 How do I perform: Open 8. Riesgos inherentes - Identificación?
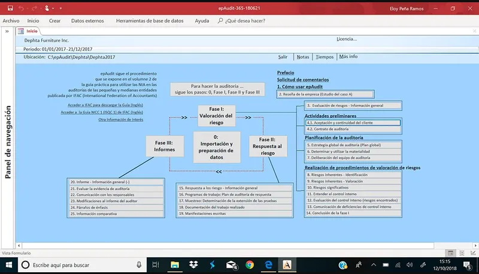point(353,175)
